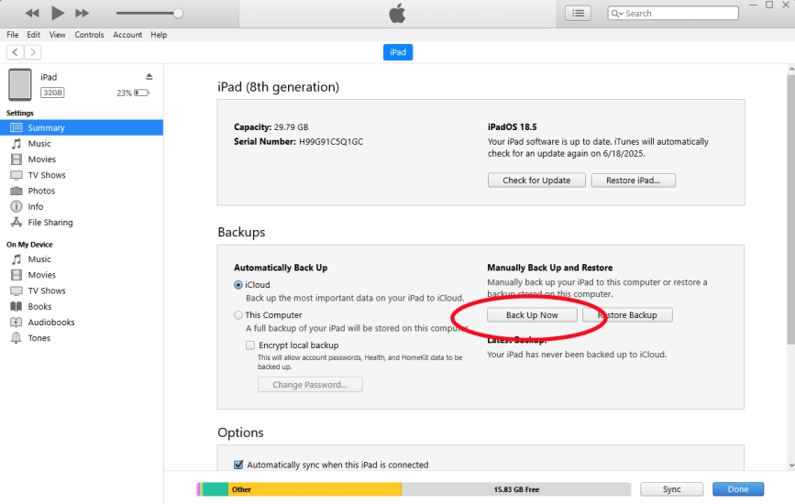Open the Account menu

pyautogui.click(x=127, y=35)
